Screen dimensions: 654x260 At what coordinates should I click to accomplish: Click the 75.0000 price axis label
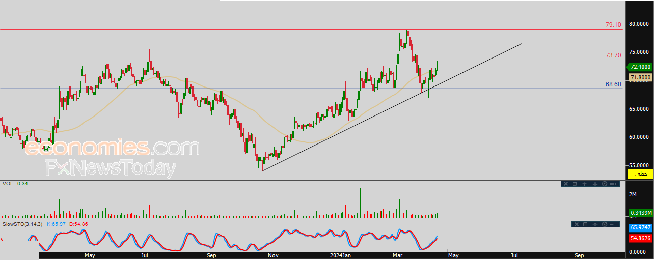tap(639, 52)
